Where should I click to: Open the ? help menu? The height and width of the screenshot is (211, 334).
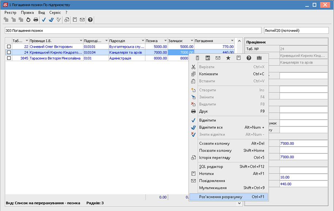click(x=66, y=12)
